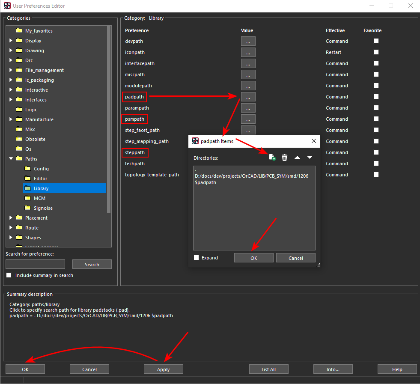Screen dimensions: 420x384
Task: Click the trash delete icon in padpath Items
Action: click(x=284, y=158)
